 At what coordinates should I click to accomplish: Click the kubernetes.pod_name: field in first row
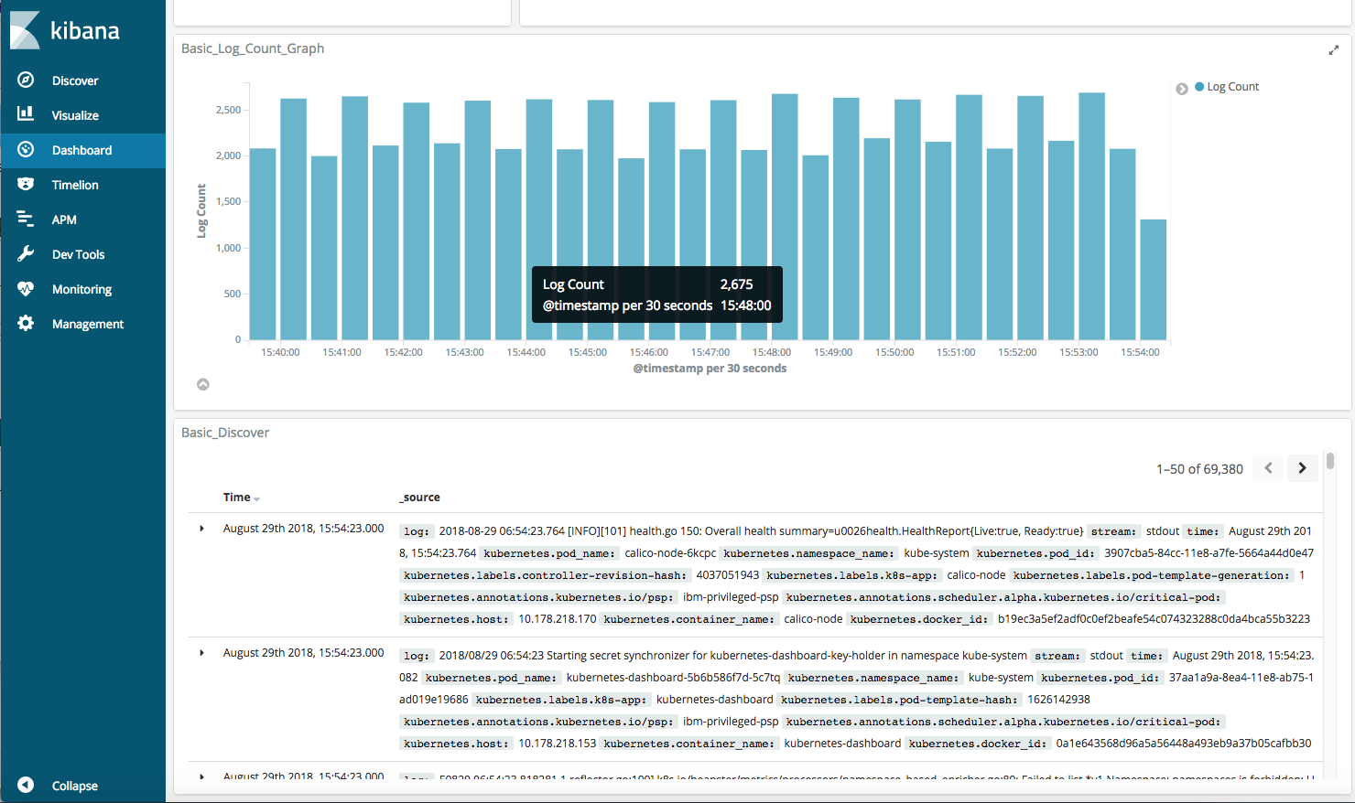coord(548,553)
